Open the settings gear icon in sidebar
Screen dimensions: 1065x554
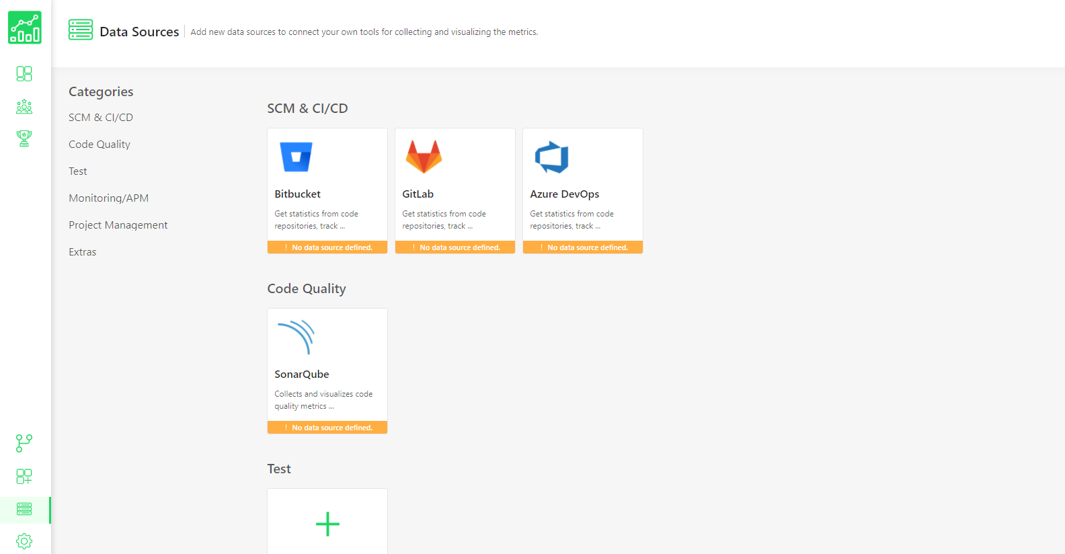click(x=24, y=541)
